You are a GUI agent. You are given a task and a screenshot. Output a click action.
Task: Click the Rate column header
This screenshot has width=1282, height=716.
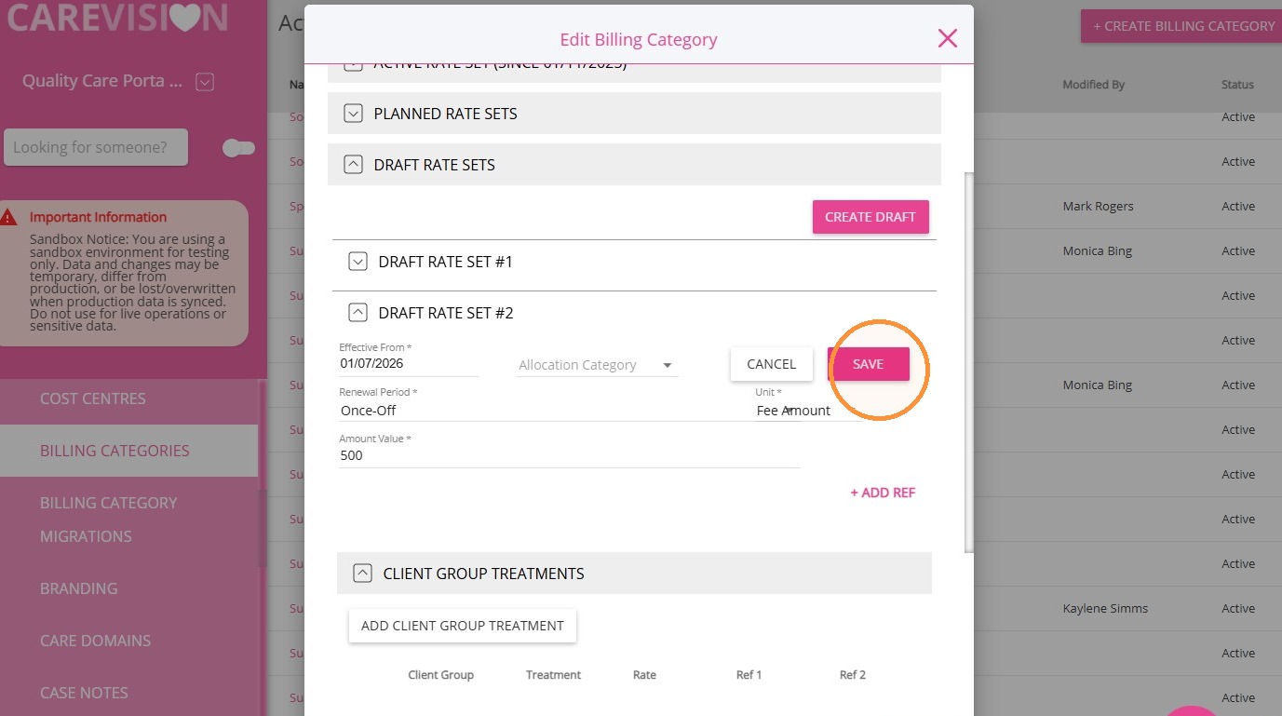[x=644, y=675]
